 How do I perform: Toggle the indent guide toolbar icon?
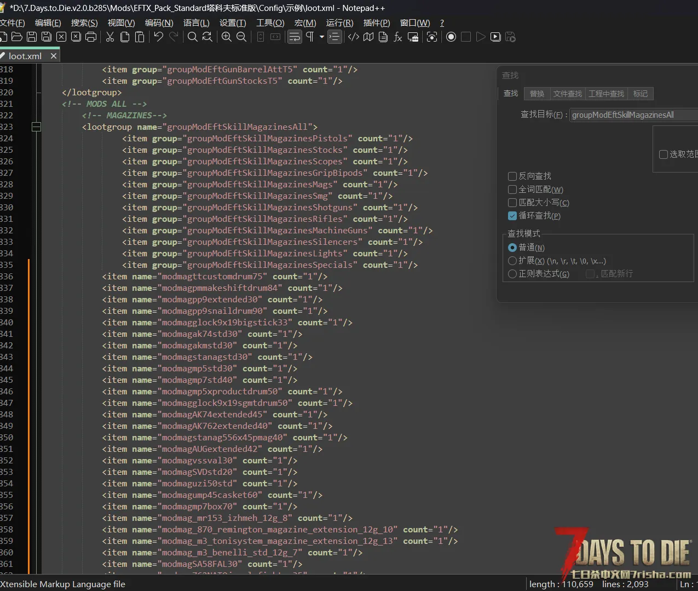click(x=334, y=37)
